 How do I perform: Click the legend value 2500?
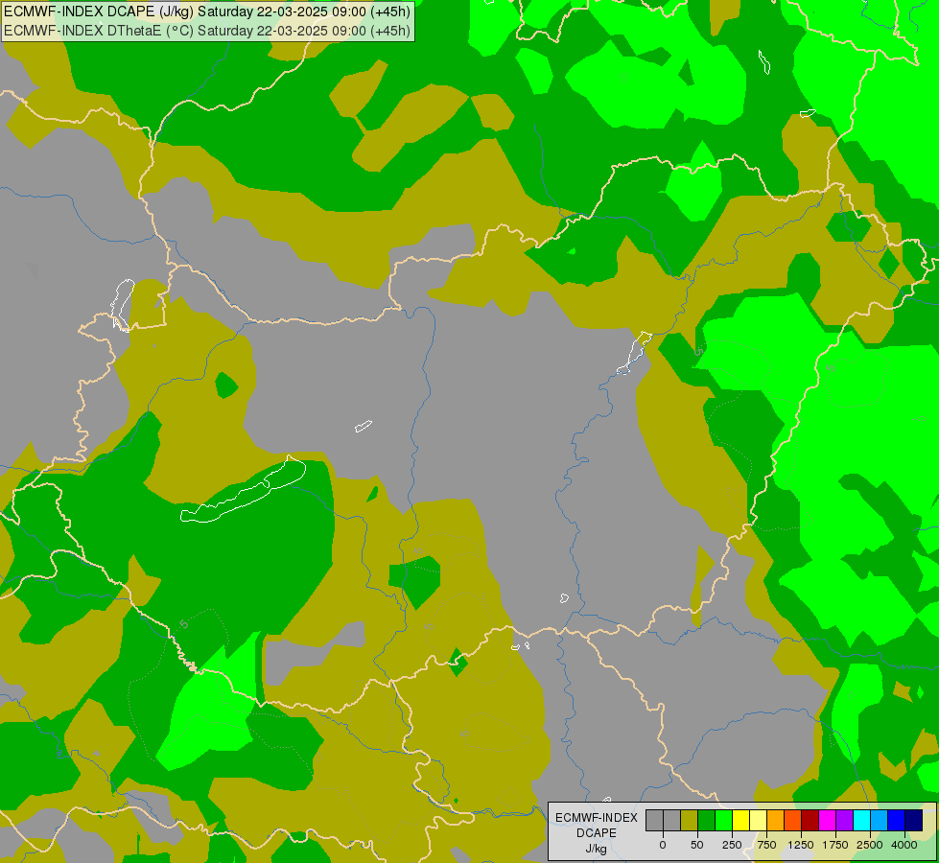(x=870, y=845)
